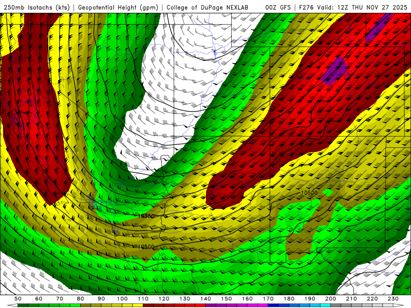Viewport: 411px width, 308px height.
Task: Click the legend value 60
Action: (39, 299)
